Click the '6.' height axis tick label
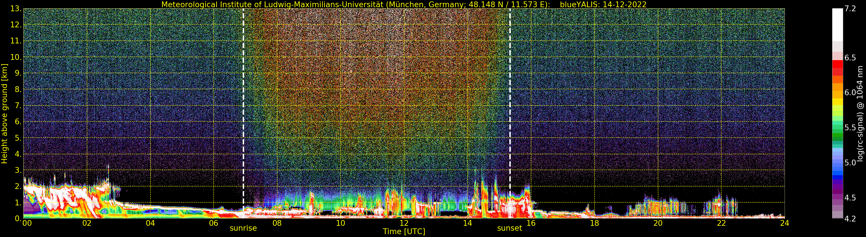This screenshot has height=237, width=866. coord(18,122)
